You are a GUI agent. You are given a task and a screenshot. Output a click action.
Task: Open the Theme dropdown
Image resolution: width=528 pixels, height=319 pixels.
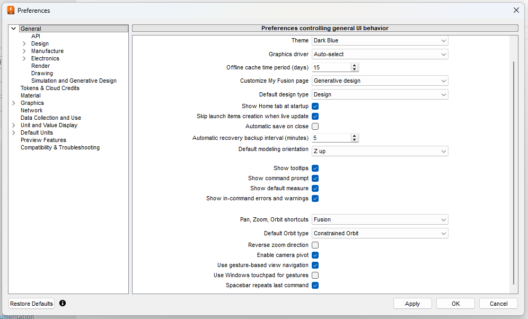[x=380, y=41]
